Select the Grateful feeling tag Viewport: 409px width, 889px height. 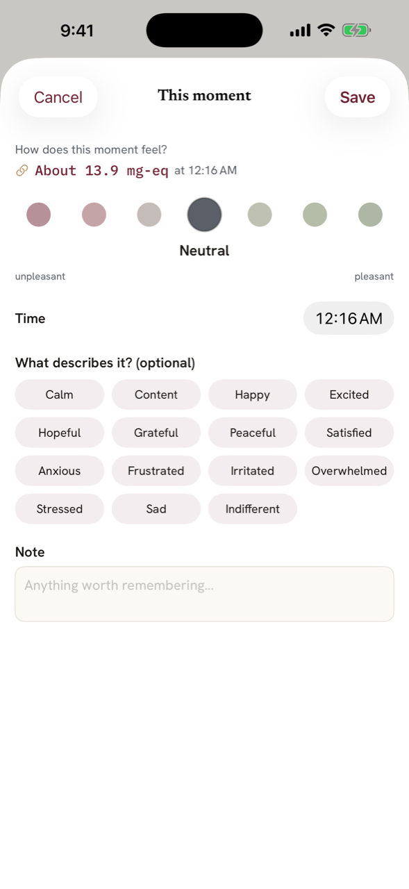pyautogui.click(x=156, y=433)
